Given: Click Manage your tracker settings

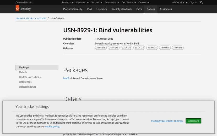Looking at the screenshot, I should pyautogui.click(x=167, y=121).
